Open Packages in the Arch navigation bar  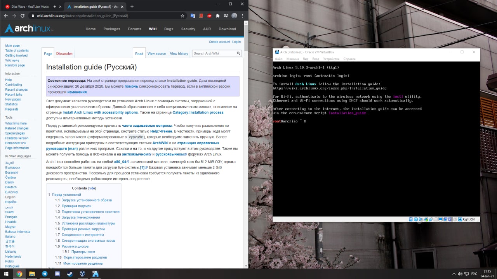pos(112,29)
